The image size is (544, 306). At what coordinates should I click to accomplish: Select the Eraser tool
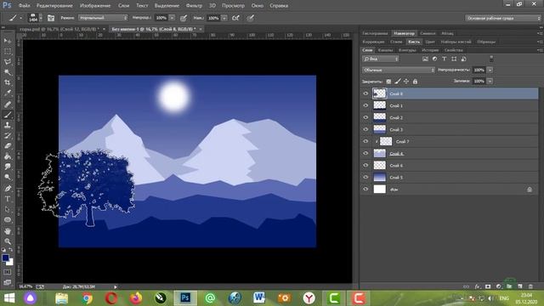(8, 145)
